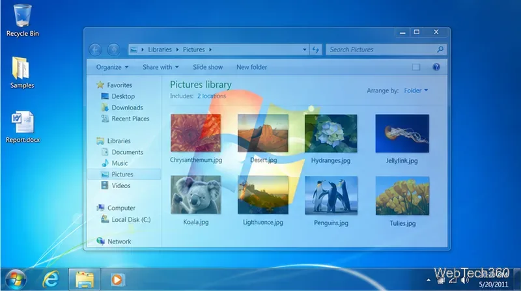Expand the address bar history dropdown
Image resolution: width=521 pixels, height=291 pixels.
304,50
